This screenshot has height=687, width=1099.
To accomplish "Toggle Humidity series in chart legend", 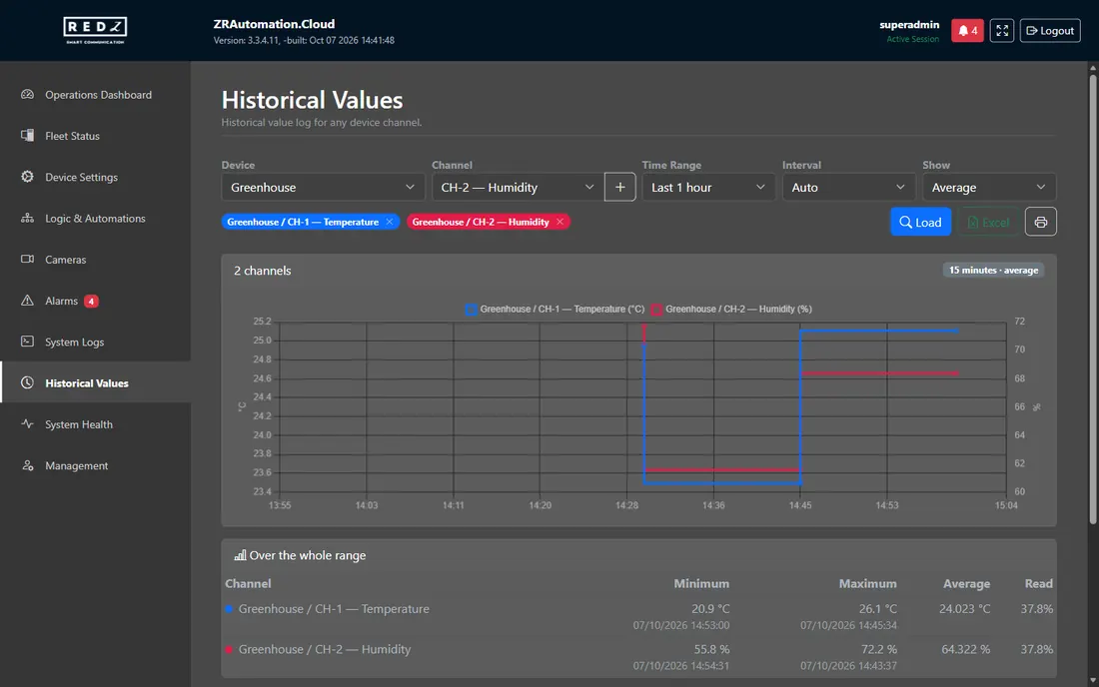I will 731,309.
